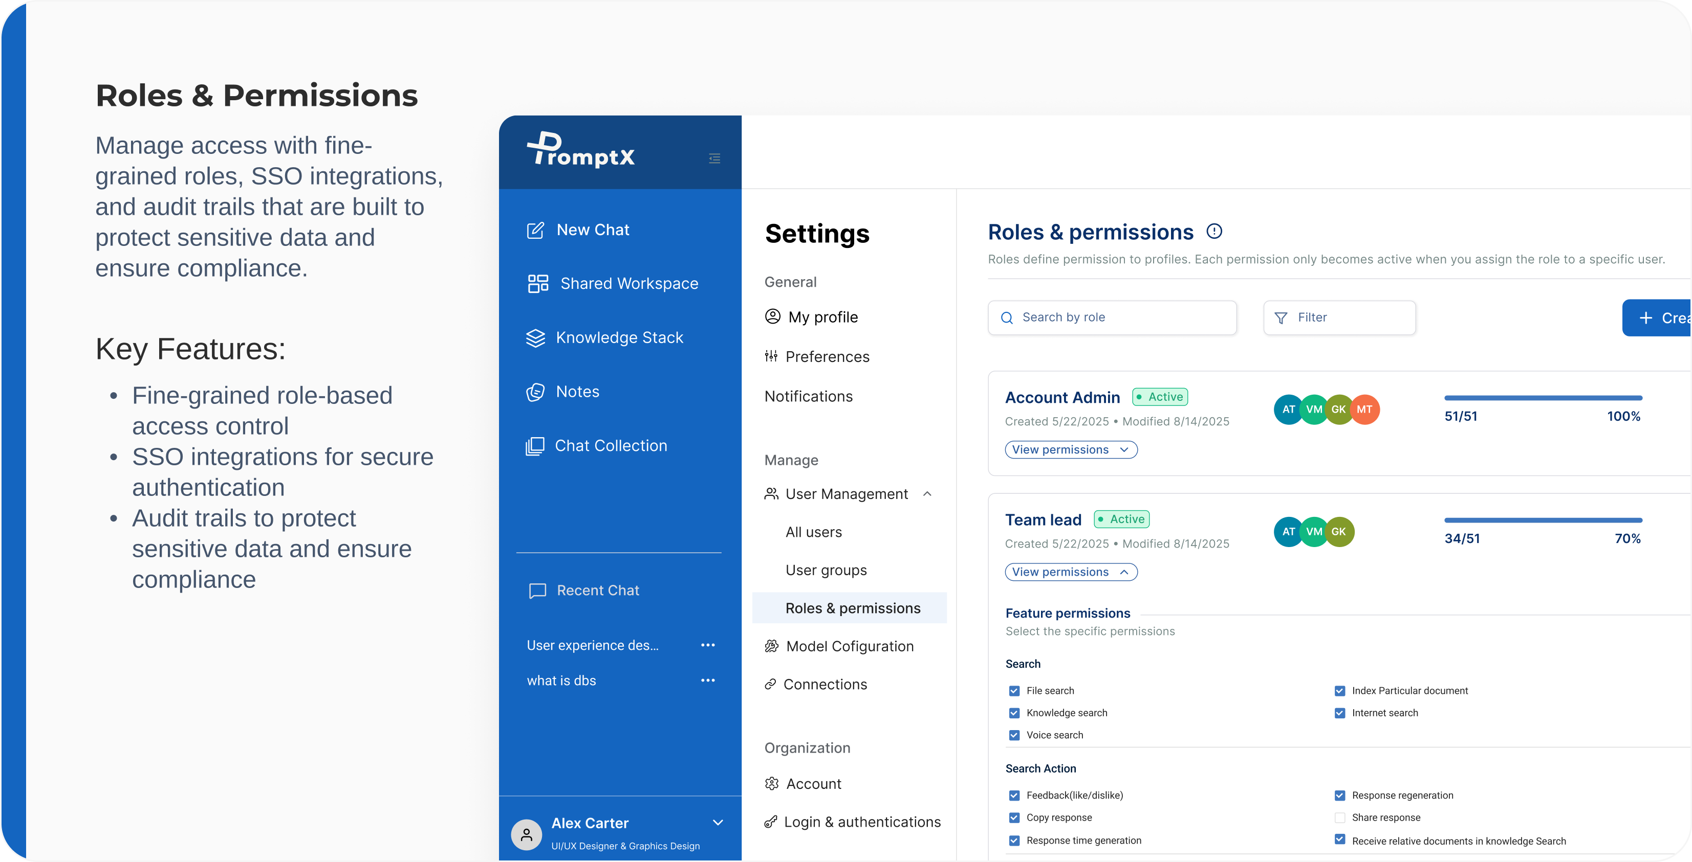Go to User groups settings page
This screenshot has height=862, width=1692.
coord(826,570)
